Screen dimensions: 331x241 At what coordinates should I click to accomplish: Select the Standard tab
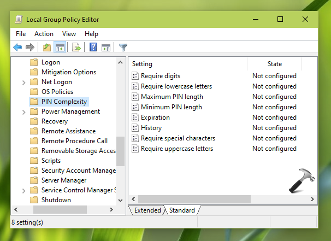182,210
